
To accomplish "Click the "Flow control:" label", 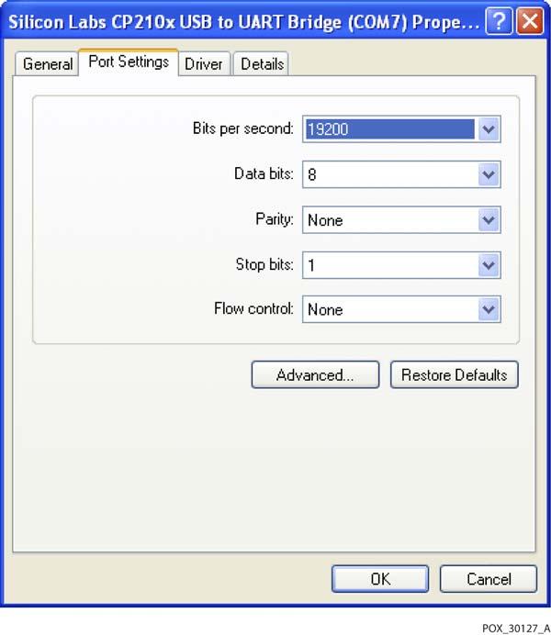I will pos(253,308).
